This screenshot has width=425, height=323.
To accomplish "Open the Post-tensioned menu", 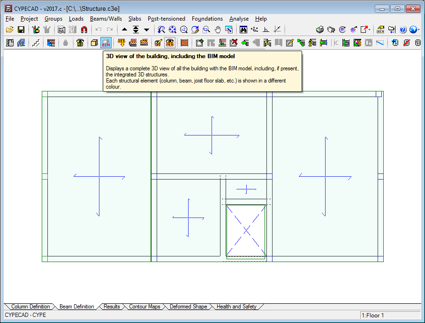I will pos(167,19).
